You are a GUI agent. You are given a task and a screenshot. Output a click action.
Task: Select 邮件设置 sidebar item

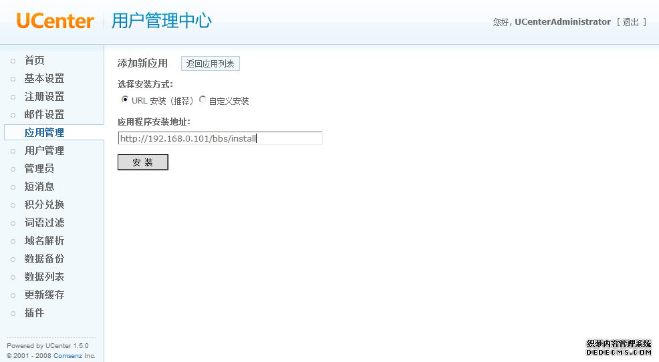[44, 115]
